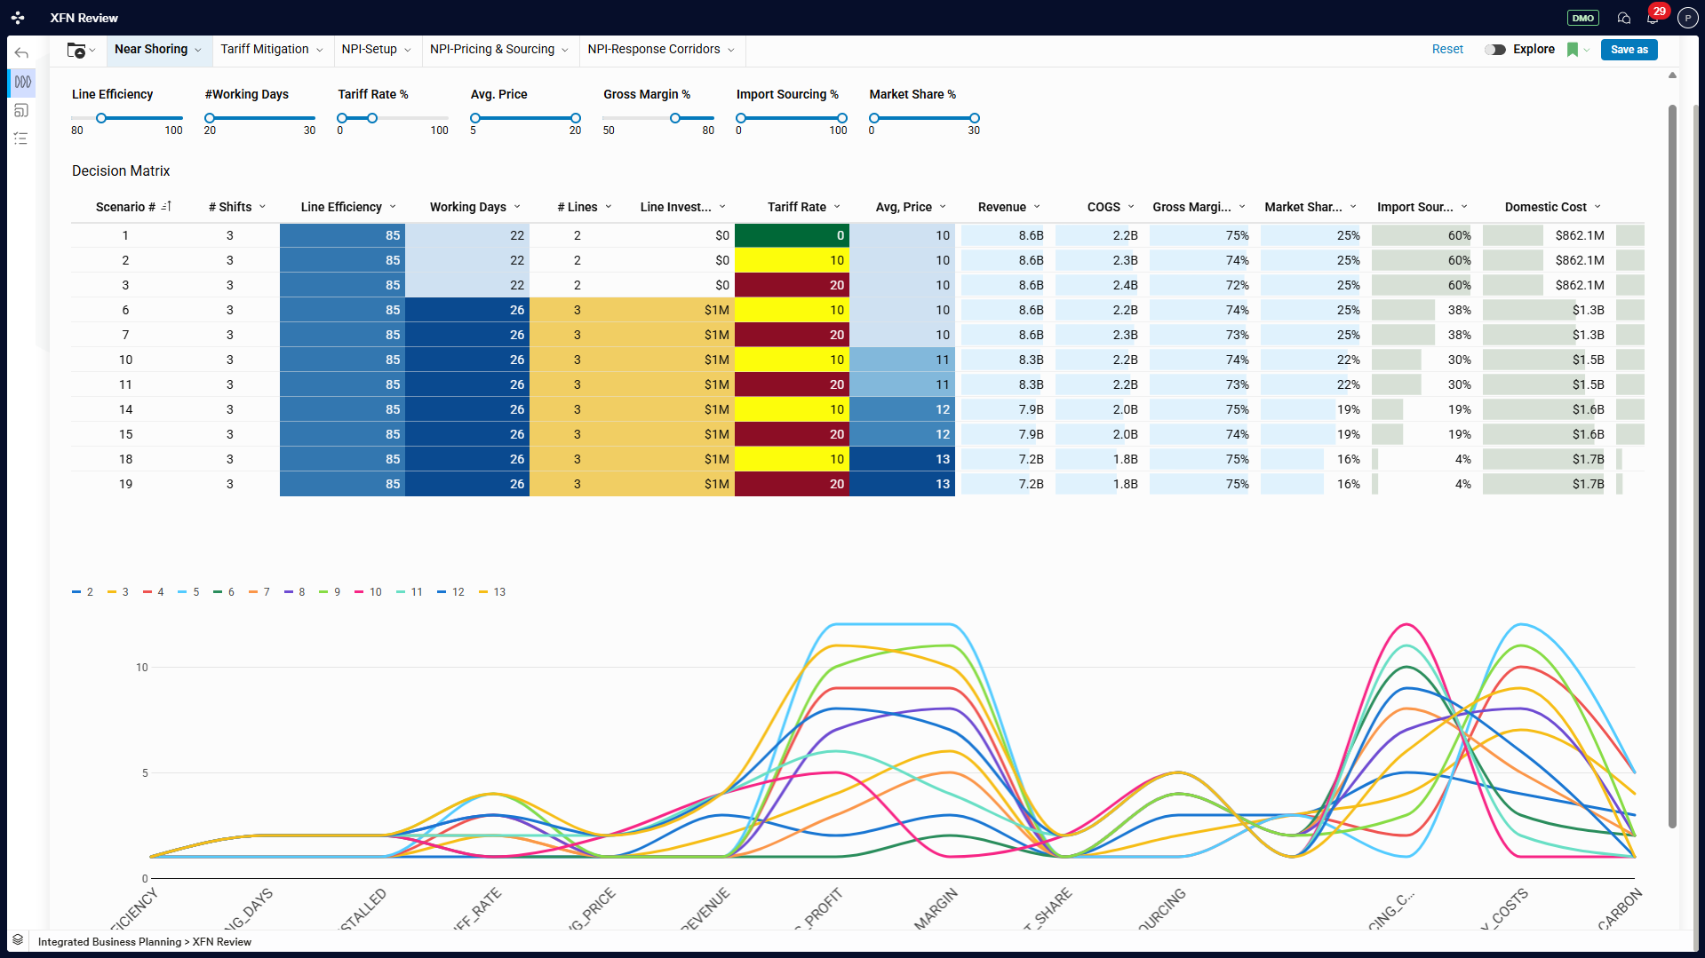
Task: Go back using the return arrow icon
Action: pos(21,53)
